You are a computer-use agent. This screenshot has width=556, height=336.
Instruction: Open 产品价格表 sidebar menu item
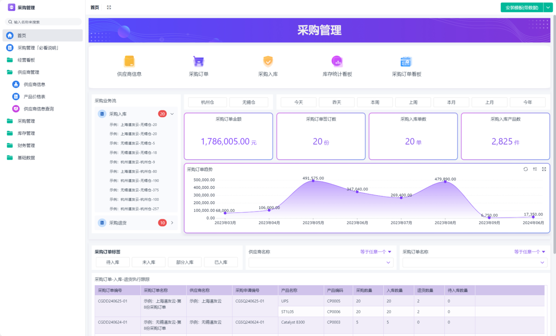(43, 96)
